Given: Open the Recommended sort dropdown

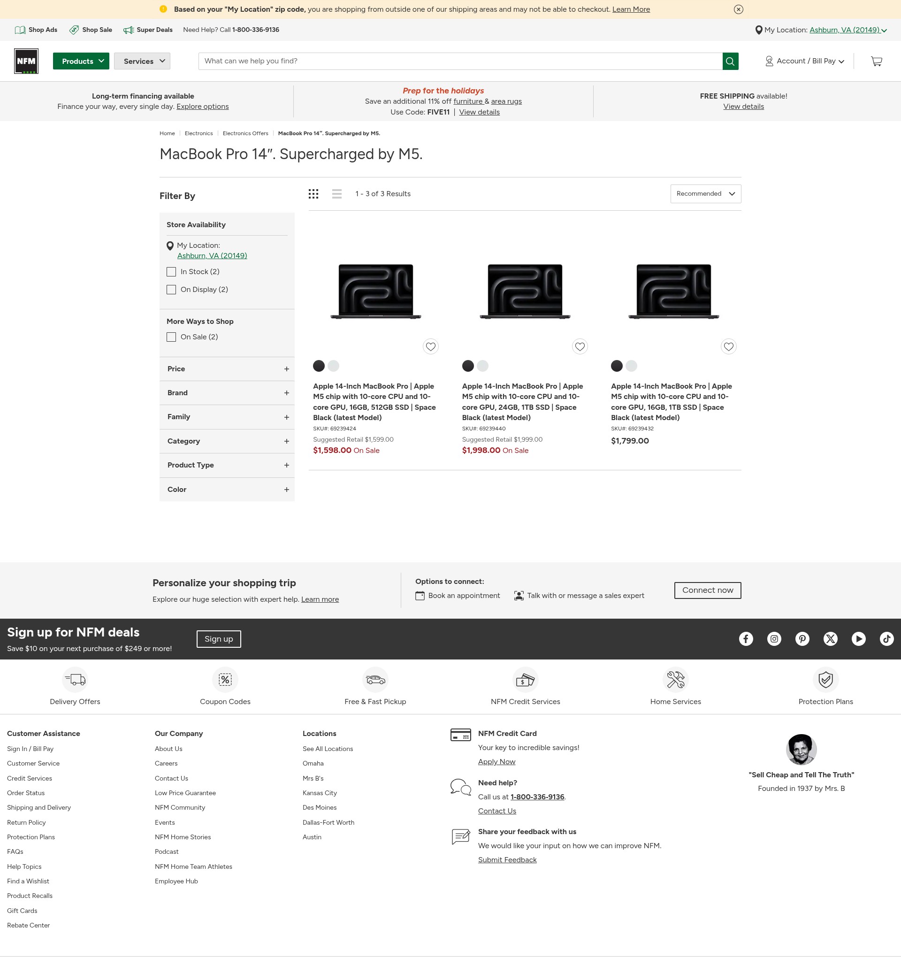Looking at the screenshot, I should click(x=705, y=194).
